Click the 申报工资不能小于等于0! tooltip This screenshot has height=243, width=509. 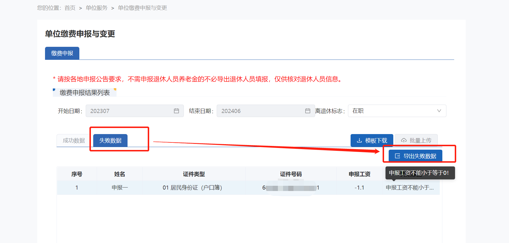pyautogui.click(x=420, y=173)
